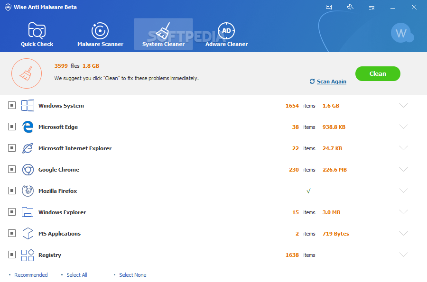Click the Google Chrome logo icon

[28, 169]
